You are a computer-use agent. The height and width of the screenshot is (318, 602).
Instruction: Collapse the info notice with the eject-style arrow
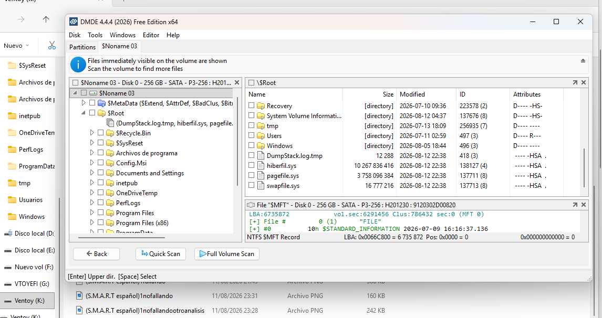point(583,60)
